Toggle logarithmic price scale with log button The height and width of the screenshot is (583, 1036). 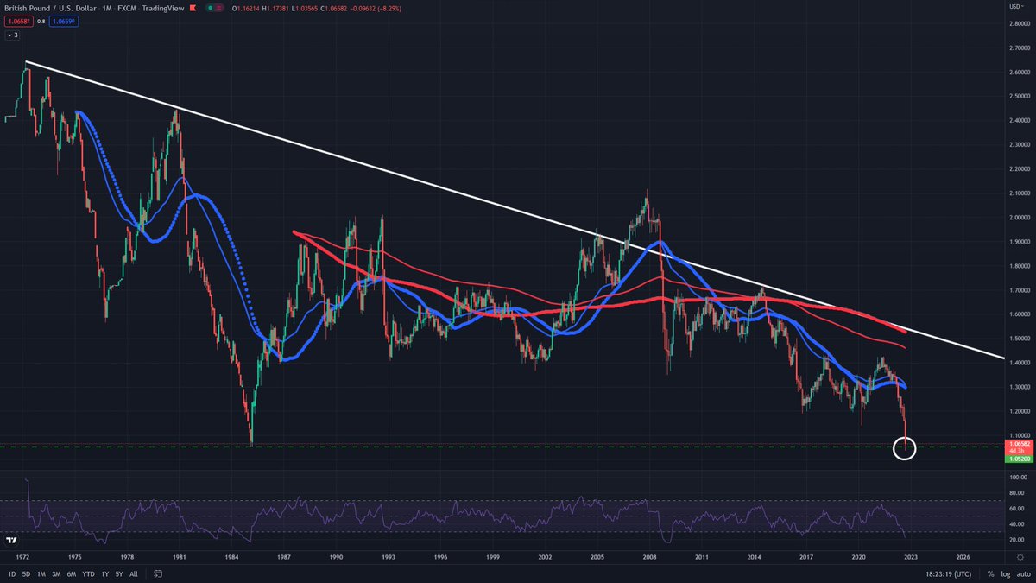1004,574
